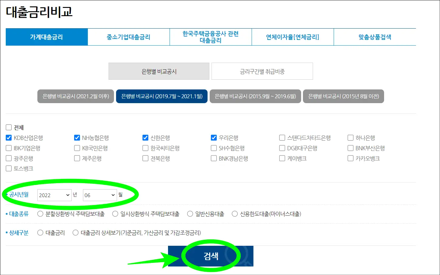The height and width of the screenshot is (275, 440).
Task: Check BNK부산은행 checkbox
Action: click(351, 148)
